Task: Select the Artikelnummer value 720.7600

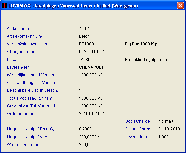Action: tap(88, 29)
